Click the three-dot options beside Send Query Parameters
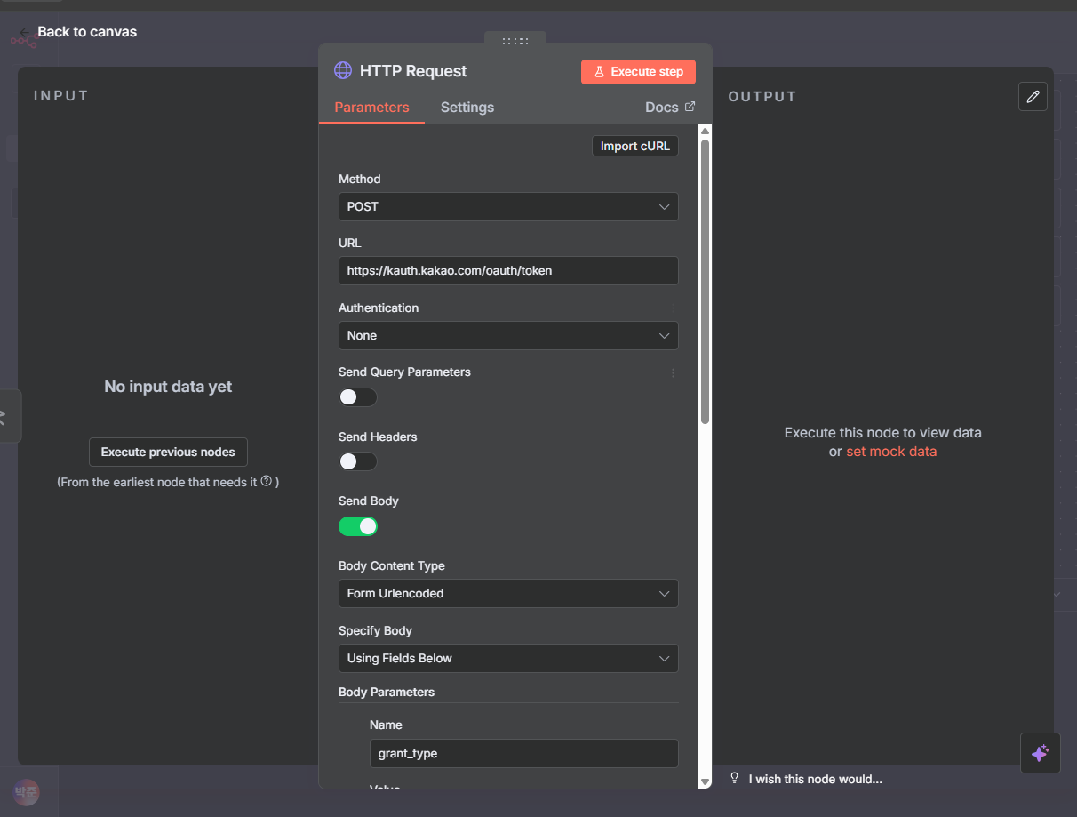 coord(673,373)
